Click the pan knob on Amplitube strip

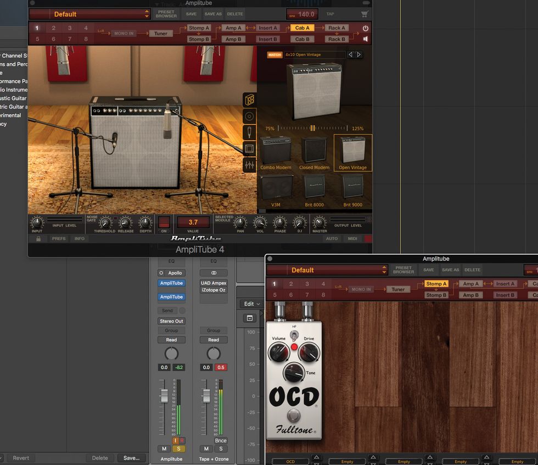coord(171,353)
